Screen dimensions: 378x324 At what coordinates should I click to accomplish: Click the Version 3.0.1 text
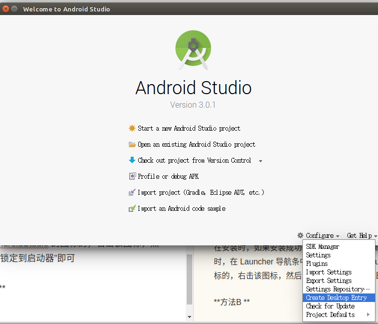(x=193, y=105)
